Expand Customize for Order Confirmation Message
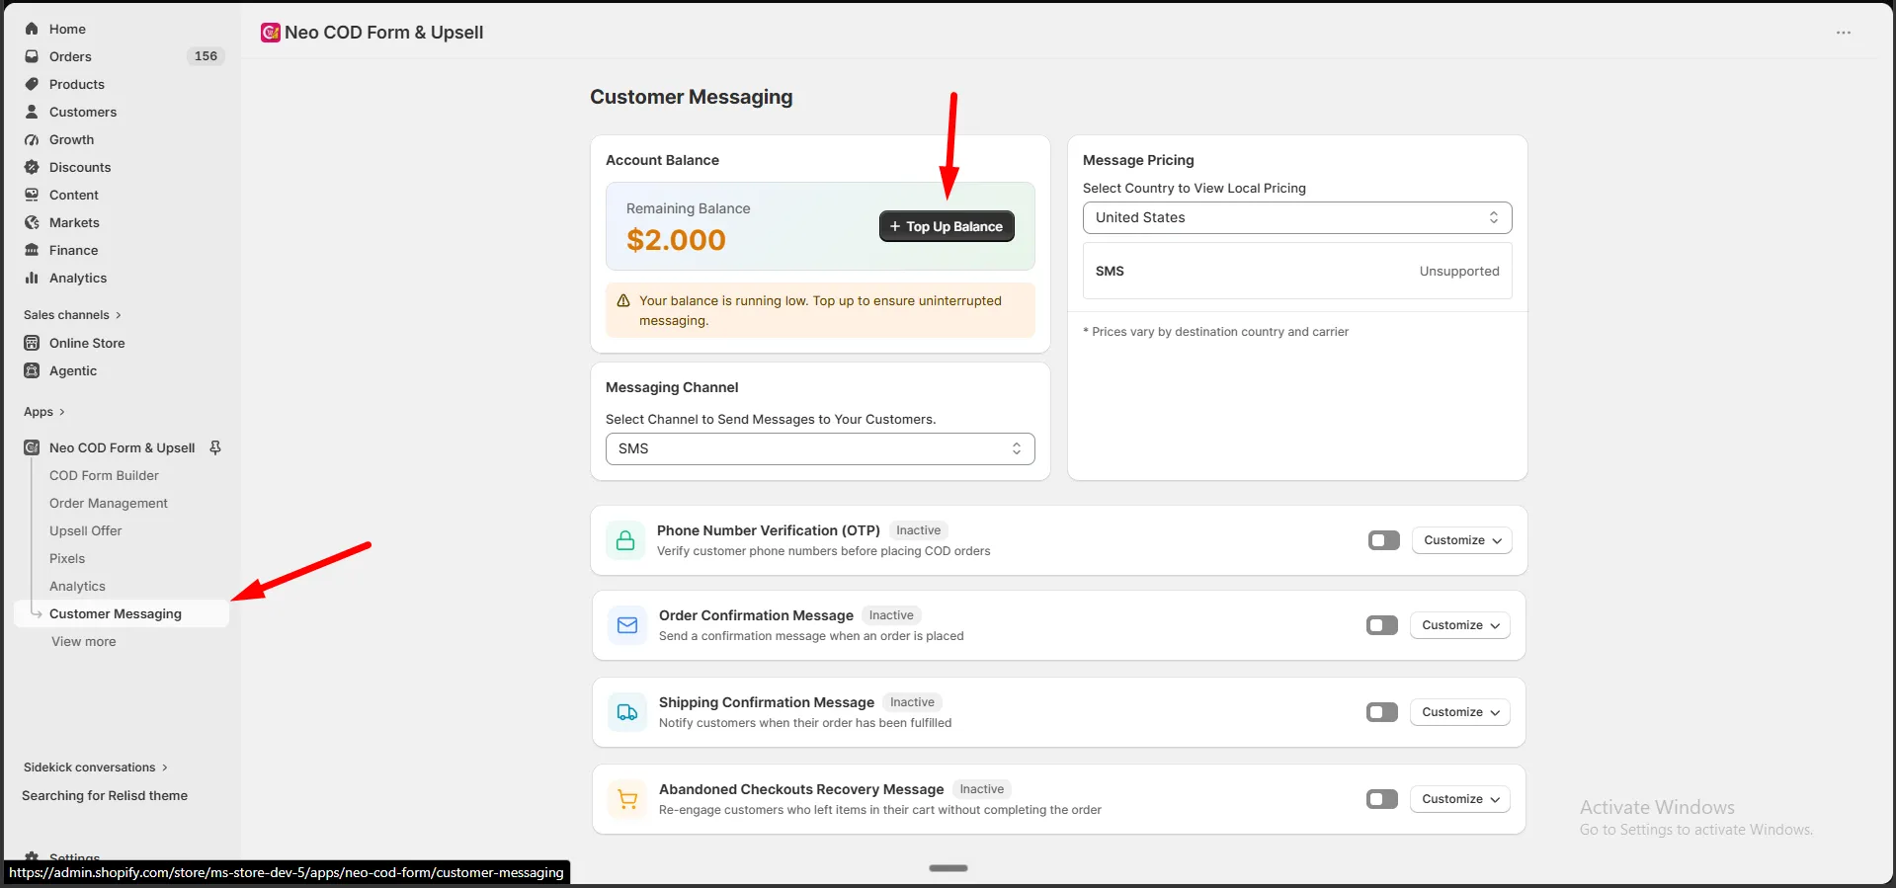Image resolution: width=1896 pixels, height=888 pixels. 1460,625
